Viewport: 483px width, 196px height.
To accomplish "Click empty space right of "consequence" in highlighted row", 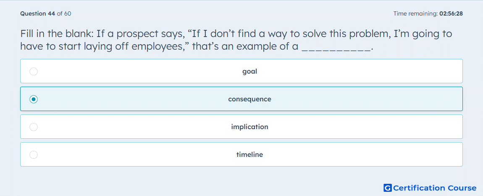I will click(367, 99).
